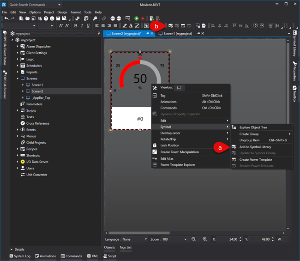Click Create Power Template in submenu
Image resolution: width=300 pixels, height=261 pixels.
coord(255,159)
